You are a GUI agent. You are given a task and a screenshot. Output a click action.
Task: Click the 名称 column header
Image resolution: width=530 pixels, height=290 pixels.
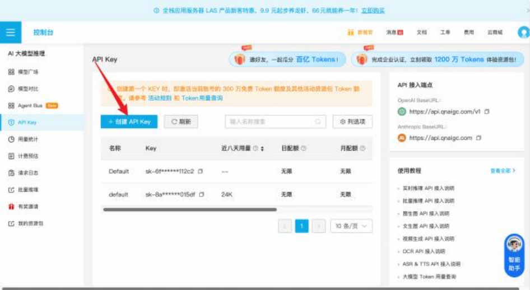click(x=115, y=148)
